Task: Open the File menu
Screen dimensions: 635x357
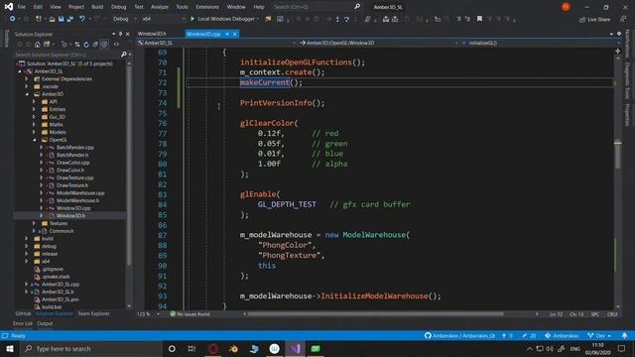Action: (x=22, y=7)
